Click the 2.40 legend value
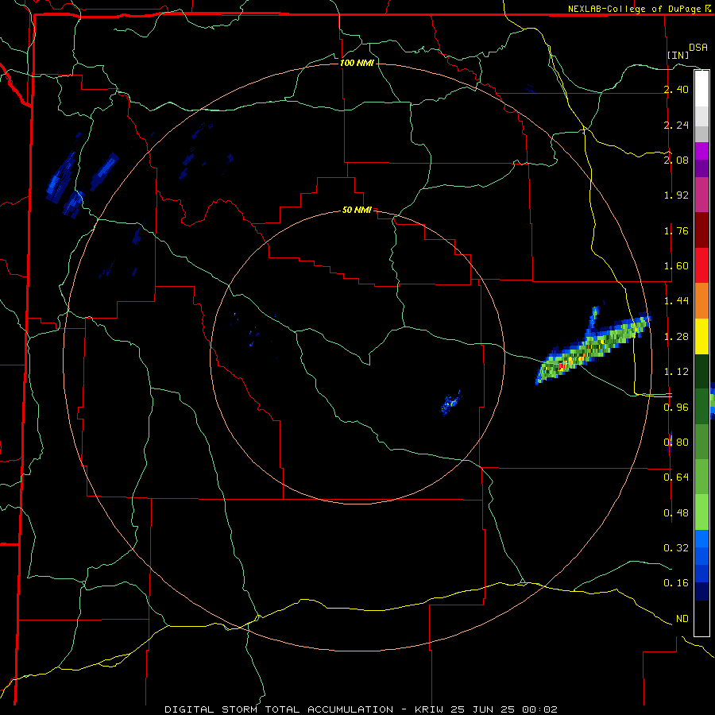 click(x=676, y=89)
